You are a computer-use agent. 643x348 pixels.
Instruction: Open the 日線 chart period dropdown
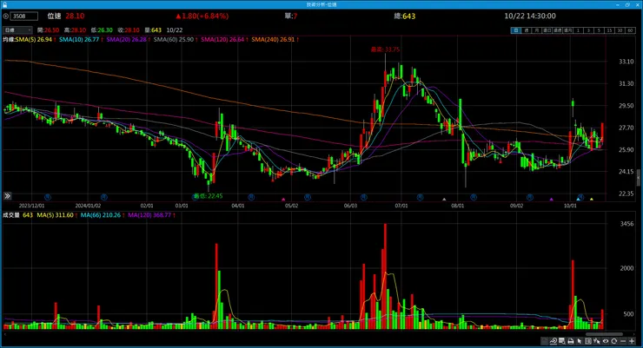point(17,30)
